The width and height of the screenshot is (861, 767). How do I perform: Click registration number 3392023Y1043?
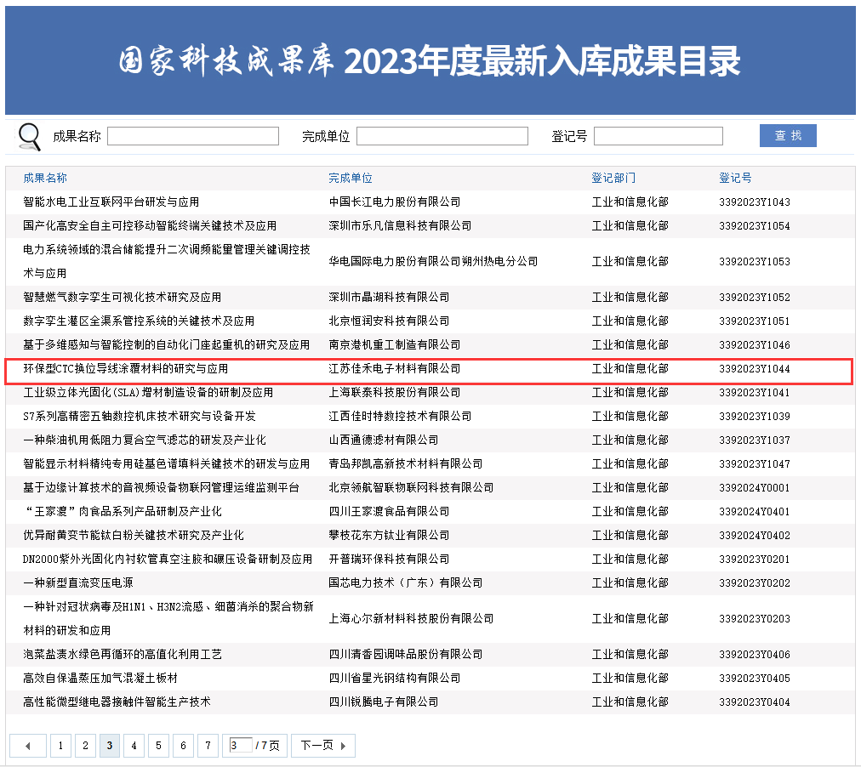tap(755, 202)
